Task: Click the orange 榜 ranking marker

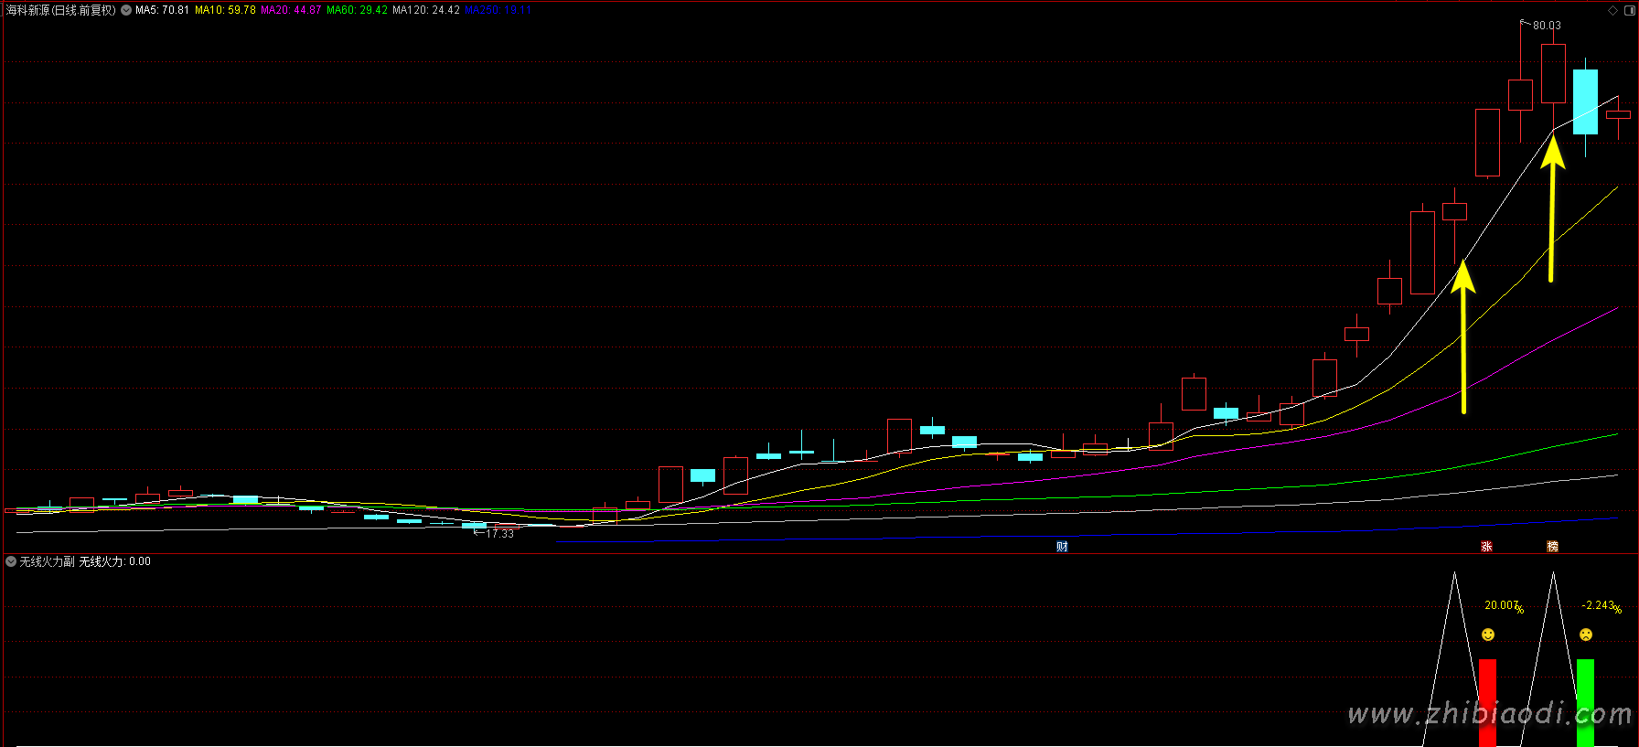Action: pos(1552,547)
